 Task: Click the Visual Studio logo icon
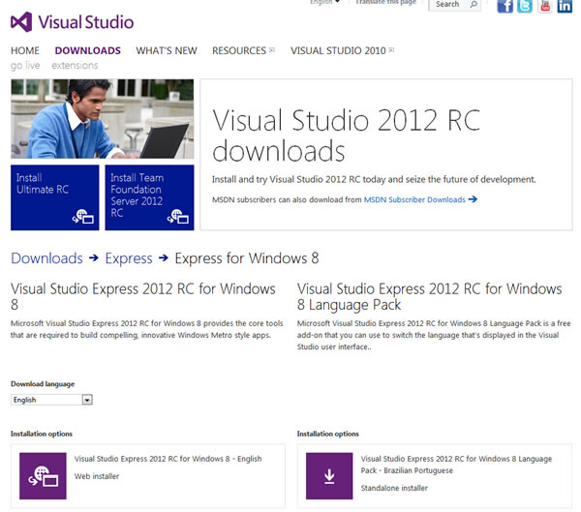[21, 22]
